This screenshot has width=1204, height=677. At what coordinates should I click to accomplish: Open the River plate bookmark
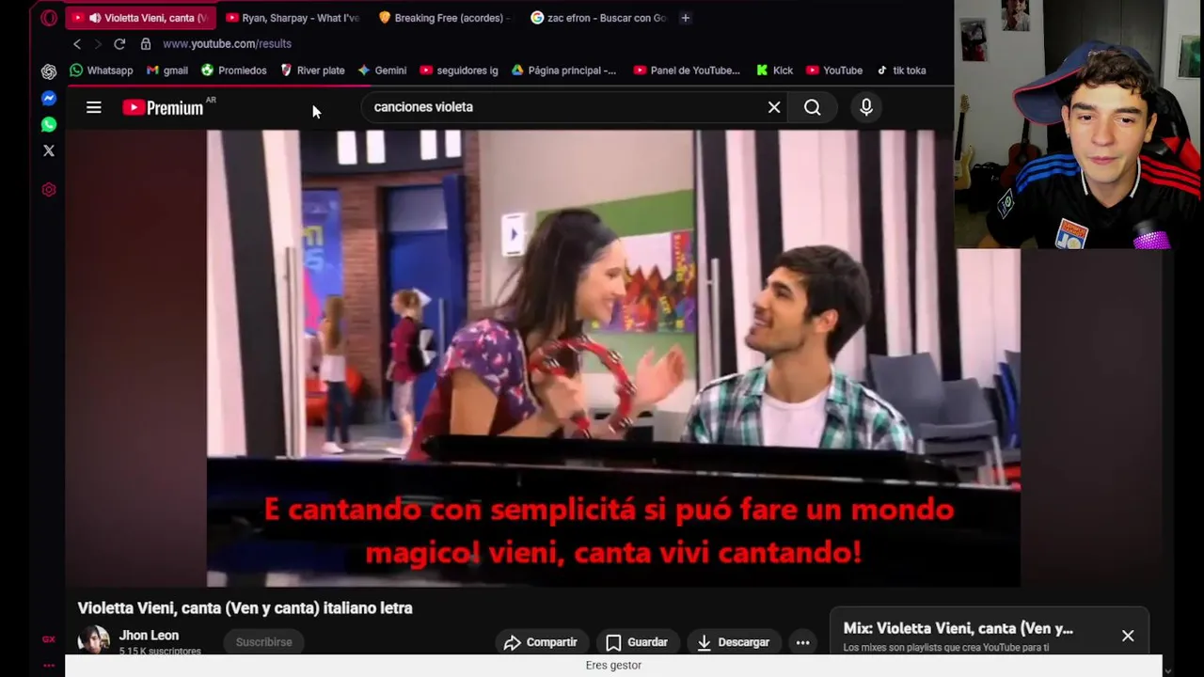tap(313, 71)
